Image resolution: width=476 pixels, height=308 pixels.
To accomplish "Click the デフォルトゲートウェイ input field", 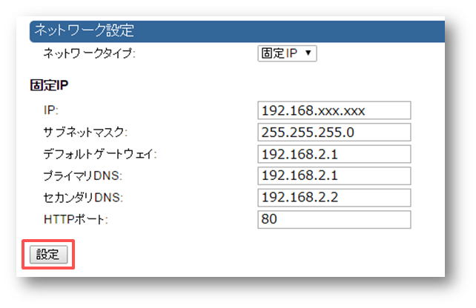I will coord(334,154).
